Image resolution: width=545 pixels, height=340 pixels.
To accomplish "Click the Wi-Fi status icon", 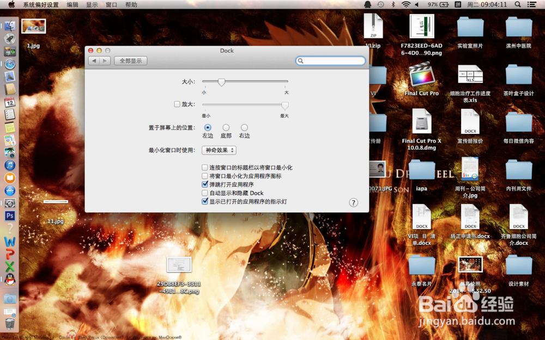I will [x=405, y=4].
